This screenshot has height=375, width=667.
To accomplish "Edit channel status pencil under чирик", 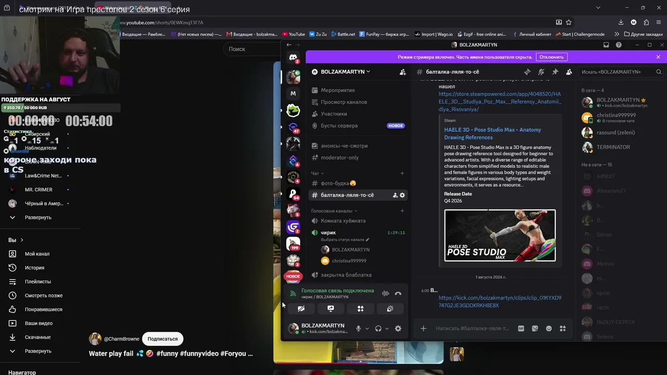I will tap(367, 240).
